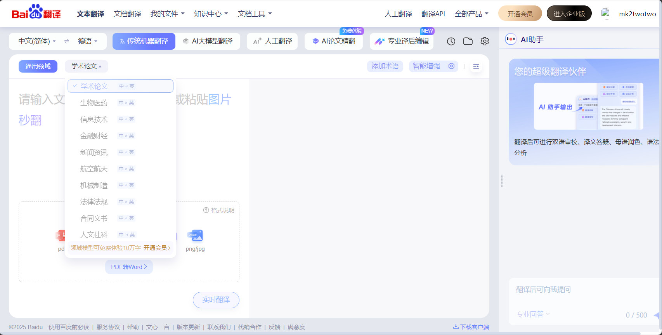Open 专业回答 mode dropdown

(533, 314)
